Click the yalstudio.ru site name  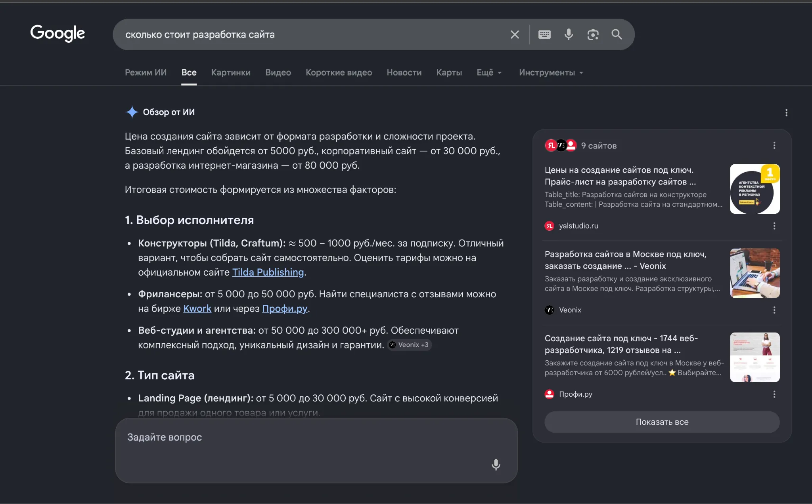coord(578,226)
